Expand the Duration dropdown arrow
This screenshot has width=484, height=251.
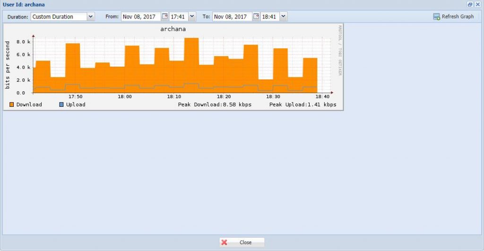coord(91,17)
